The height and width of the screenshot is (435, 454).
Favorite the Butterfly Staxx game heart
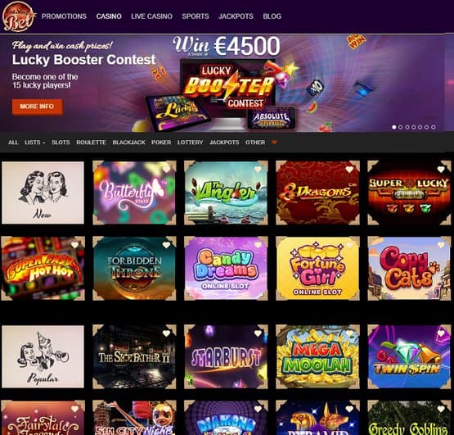(166, 169)
